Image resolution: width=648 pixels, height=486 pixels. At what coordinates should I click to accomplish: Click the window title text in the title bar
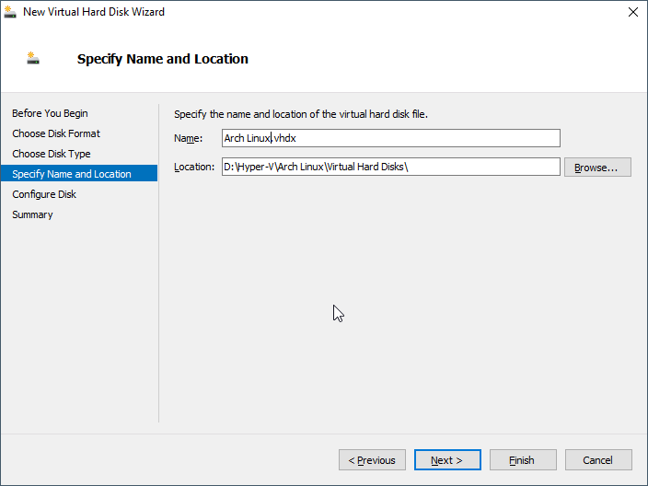pyautogui.click(x=94, y=12)
